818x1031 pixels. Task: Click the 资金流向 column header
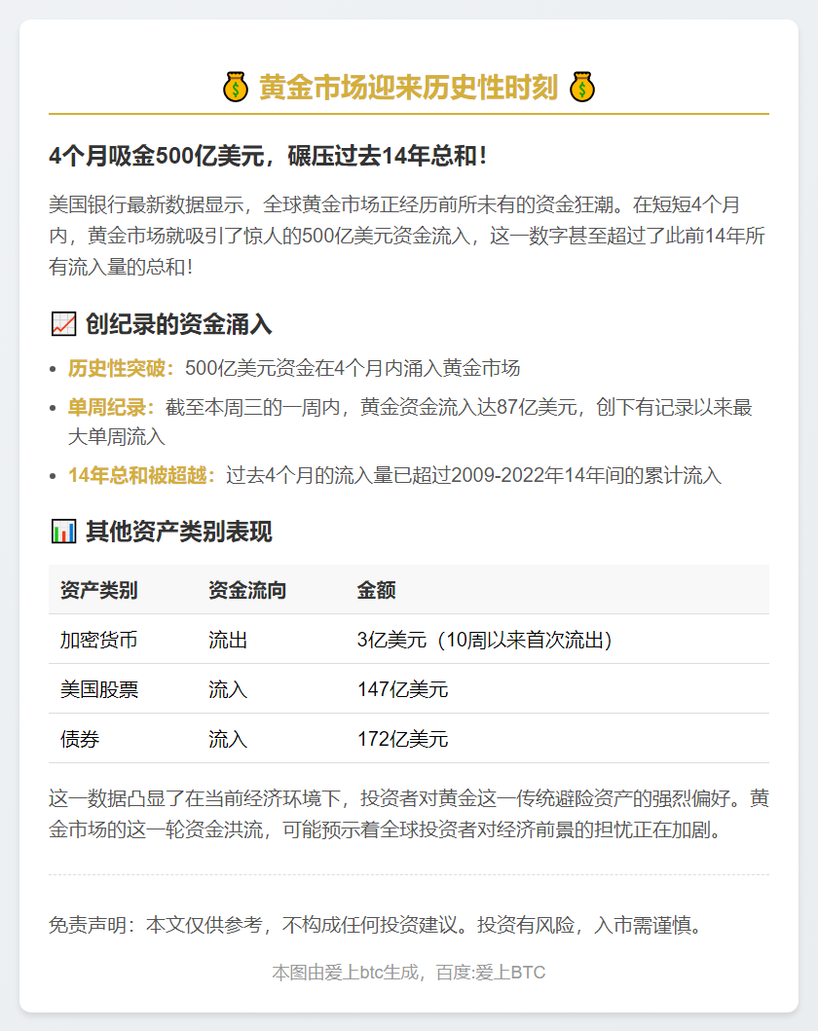pyautogui.click(x=246, y=590)
